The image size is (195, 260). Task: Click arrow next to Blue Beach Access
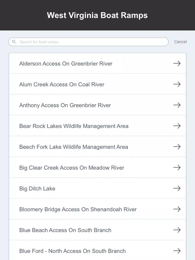coord(177,230)
